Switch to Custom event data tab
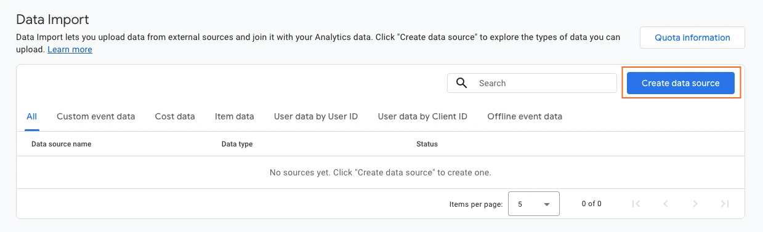 click(96, 116)
